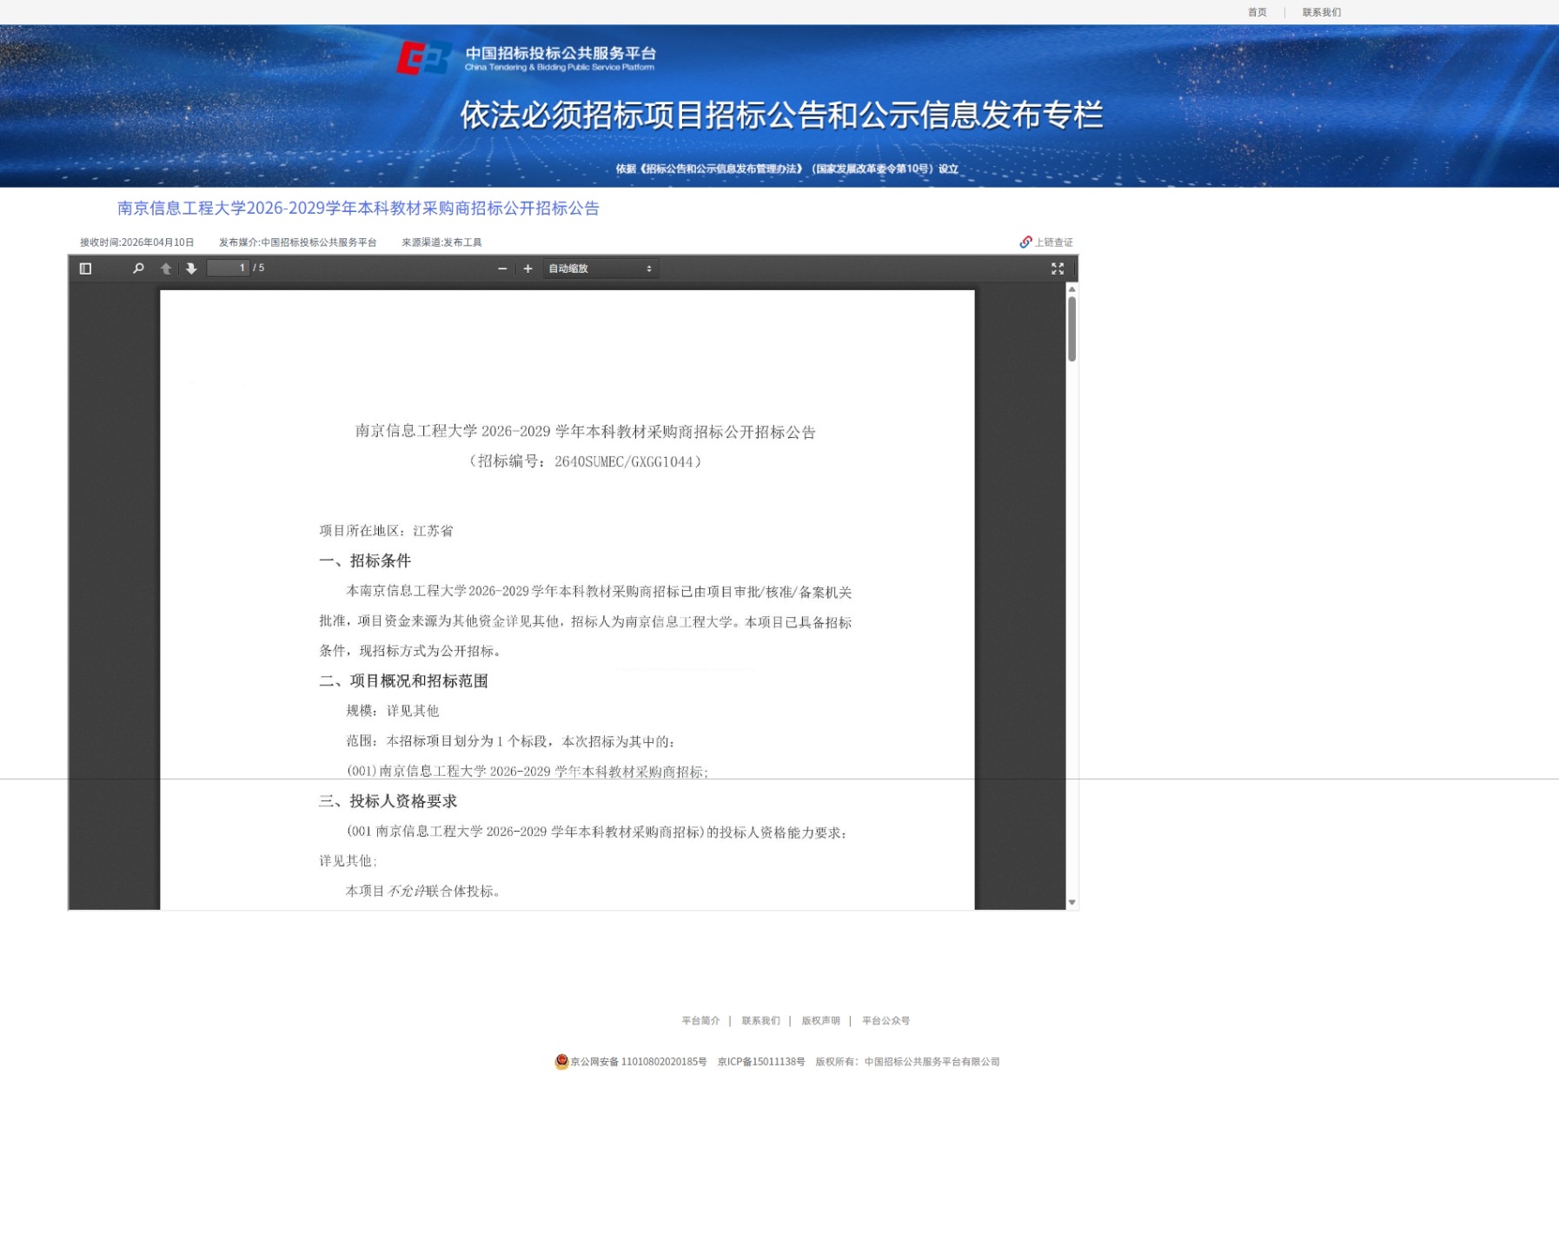This screenshot has height=1240, width=1559.
Task: Zoom out the PDF document
Action: tap(502, 269)
